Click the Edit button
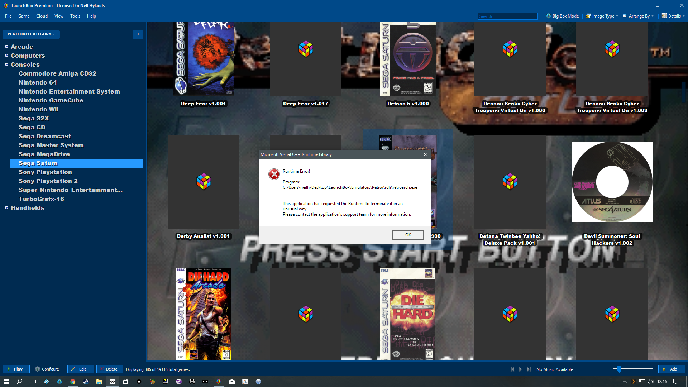 (x=81, y=369)
